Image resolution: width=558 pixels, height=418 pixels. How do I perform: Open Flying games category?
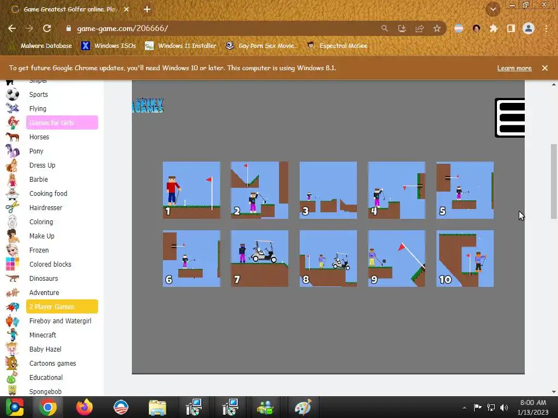[x=38, y=109]
